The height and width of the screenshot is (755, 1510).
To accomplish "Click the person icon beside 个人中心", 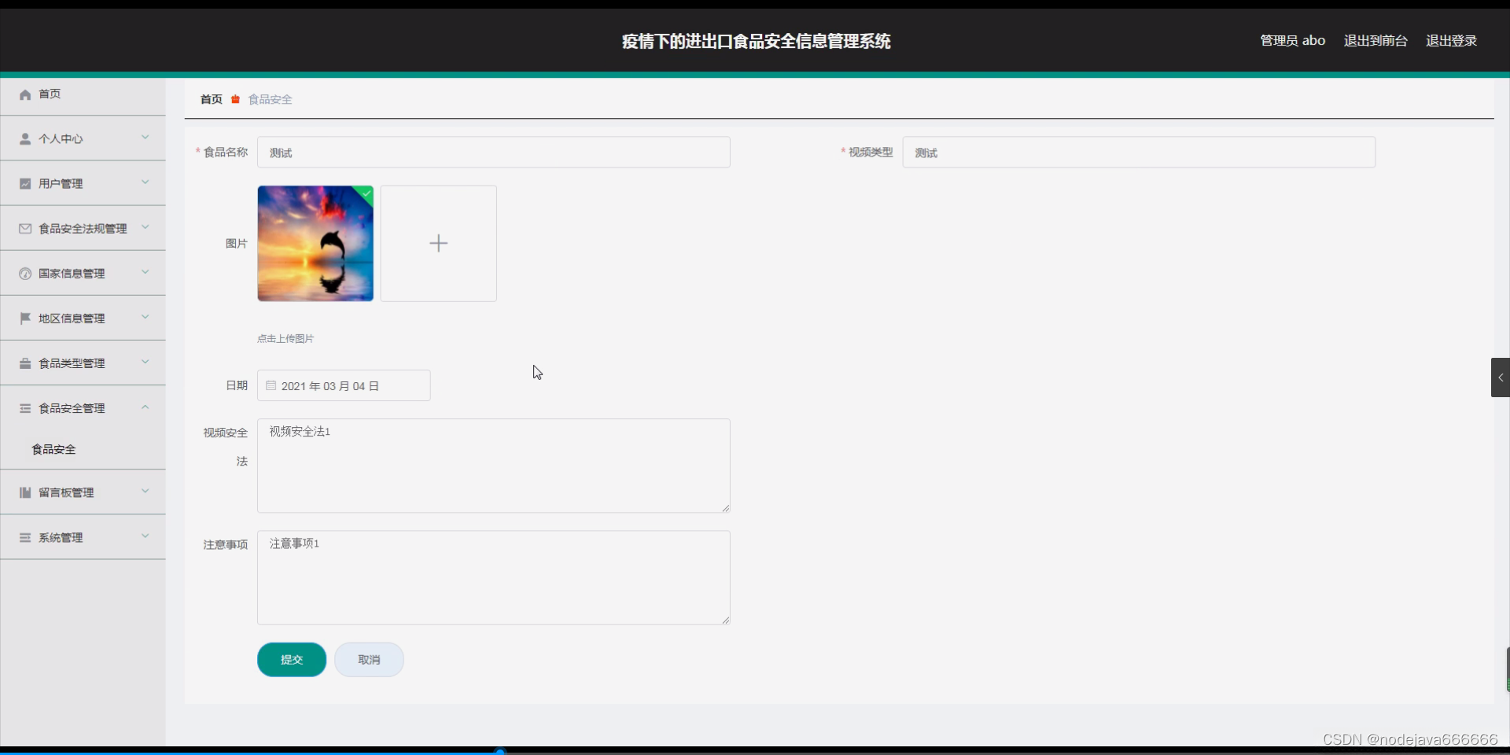I will coord(25,139).
